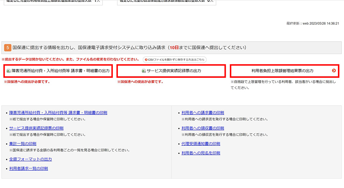Image resolution: width=344 pixels, height=188 pixels.
Task: Click the ※国保連への提出が必要です note under サービス提供実績記録票の出力
Action: coord(140,82)
